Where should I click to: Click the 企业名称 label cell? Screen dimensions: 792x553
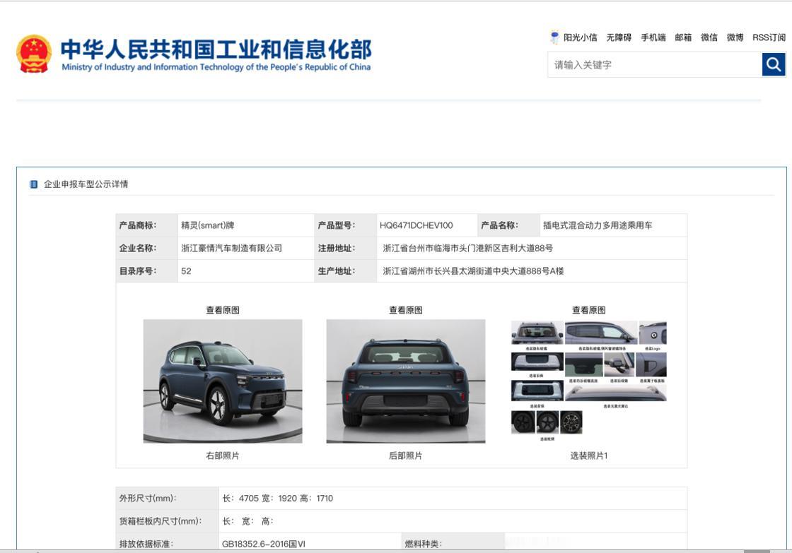pos(147,248)
